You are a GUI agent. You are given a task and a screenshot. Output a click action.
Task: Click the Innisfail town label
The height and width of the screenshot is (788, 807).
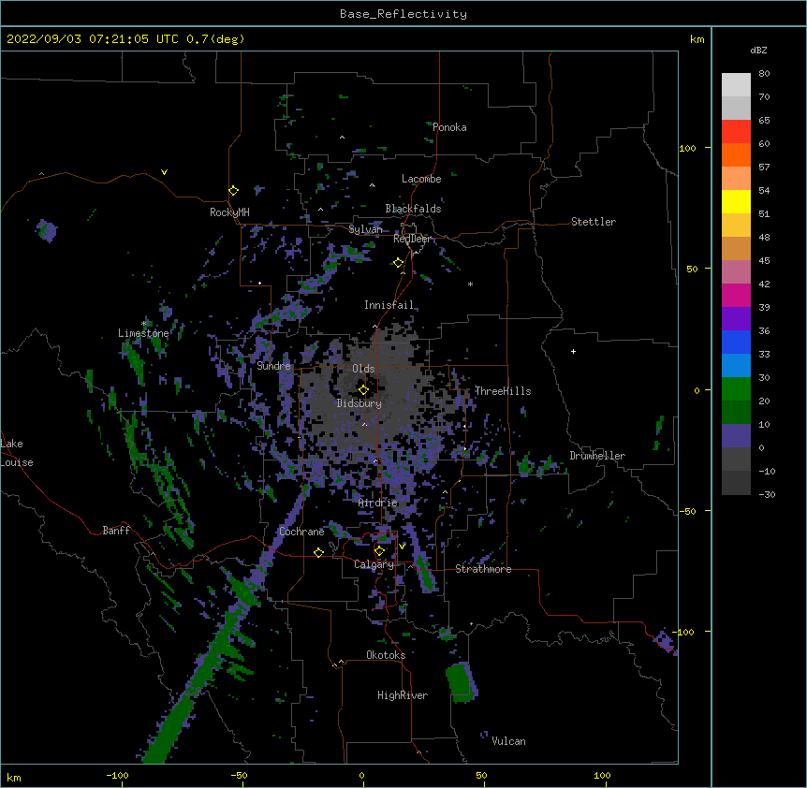pos(389,305)
